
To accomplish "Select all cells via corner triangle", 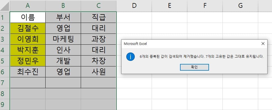I will (x=5, y=6).
